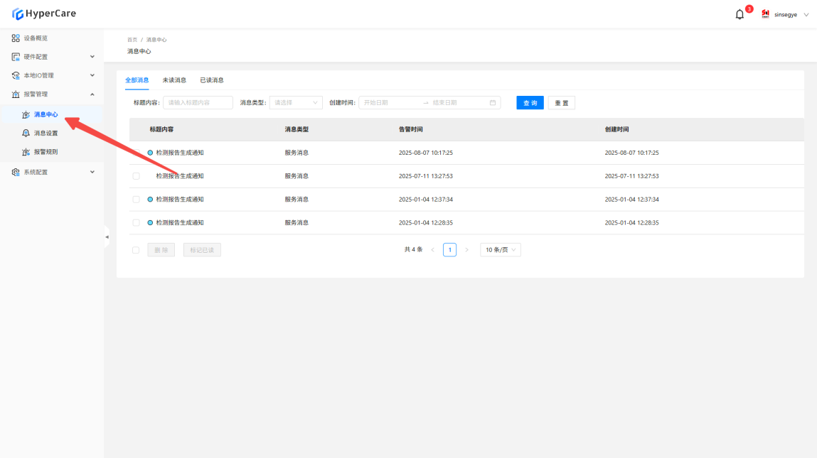
Task: Click the 重置 button
Action: (x=561, y=103)
